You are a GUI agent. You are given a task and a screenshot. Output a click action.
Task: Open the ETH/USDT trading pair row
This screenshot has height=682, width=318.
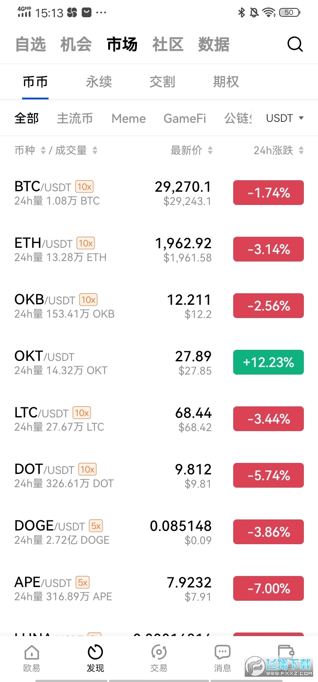[x=159, y=250]
